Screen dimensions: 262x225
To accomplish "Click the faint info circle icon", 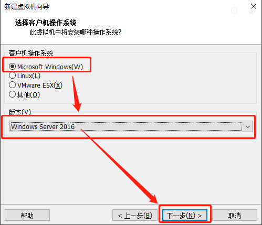I will click(x=234, y=10).
